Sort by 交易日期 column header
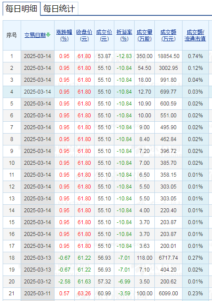This screenshot has width=212, height=301. [x=35, y=35]
